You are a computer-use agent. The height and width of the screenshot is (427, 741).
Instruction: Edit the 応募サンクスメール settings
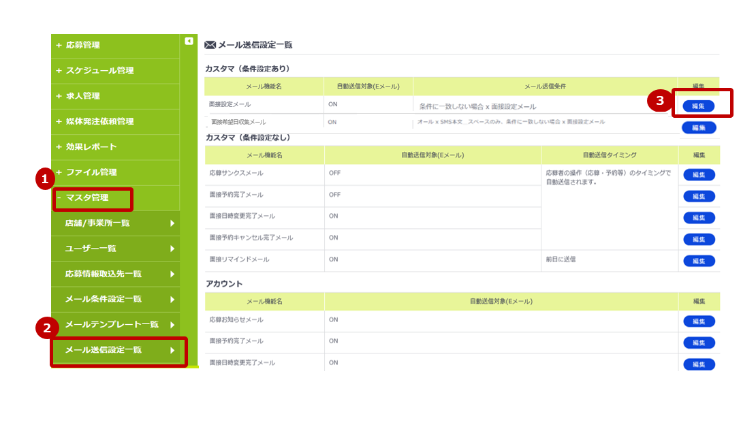tap(699, 174)
